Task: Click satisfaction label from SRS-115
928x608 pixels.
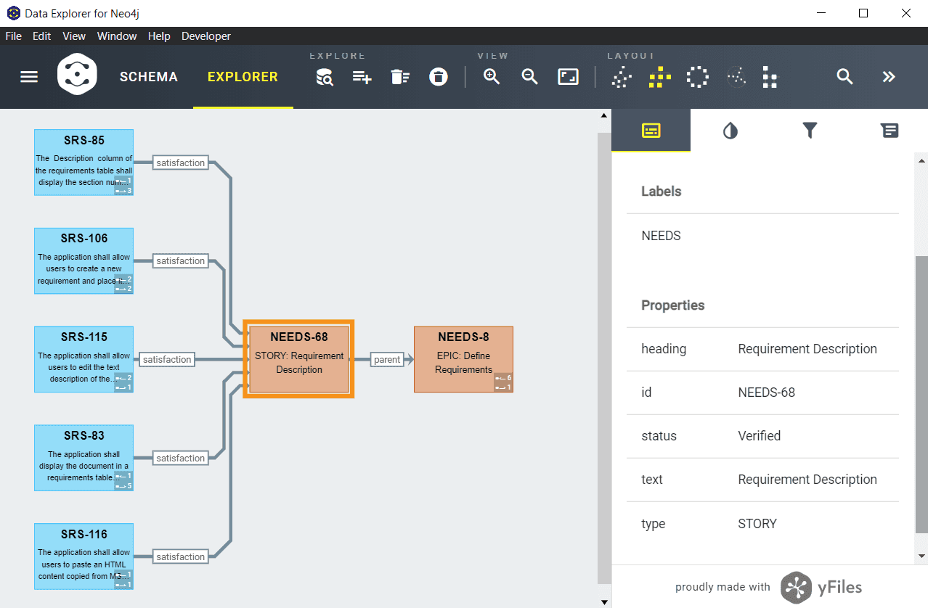Action: click(x=167, y=359)
